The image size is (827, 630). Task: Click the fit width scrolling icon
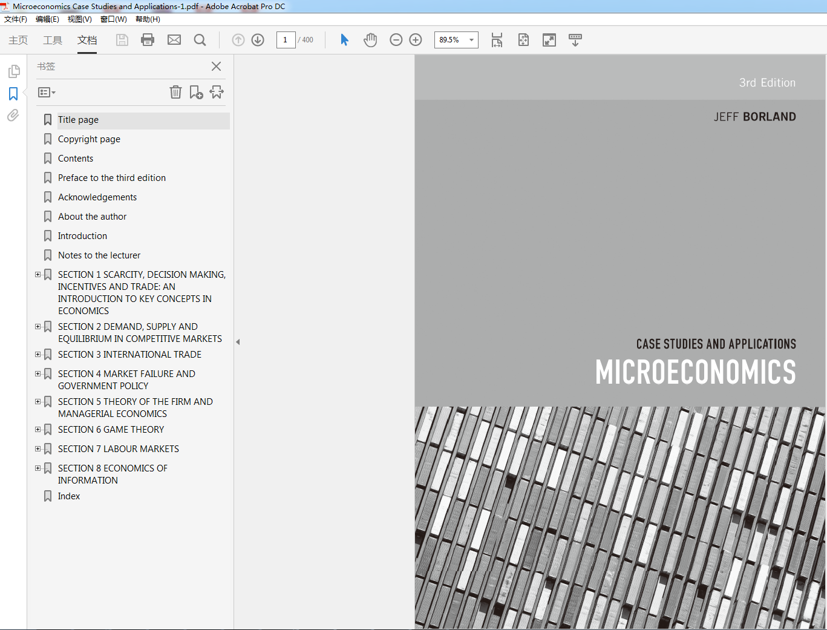pyautogui.click(x=497, y=40)
